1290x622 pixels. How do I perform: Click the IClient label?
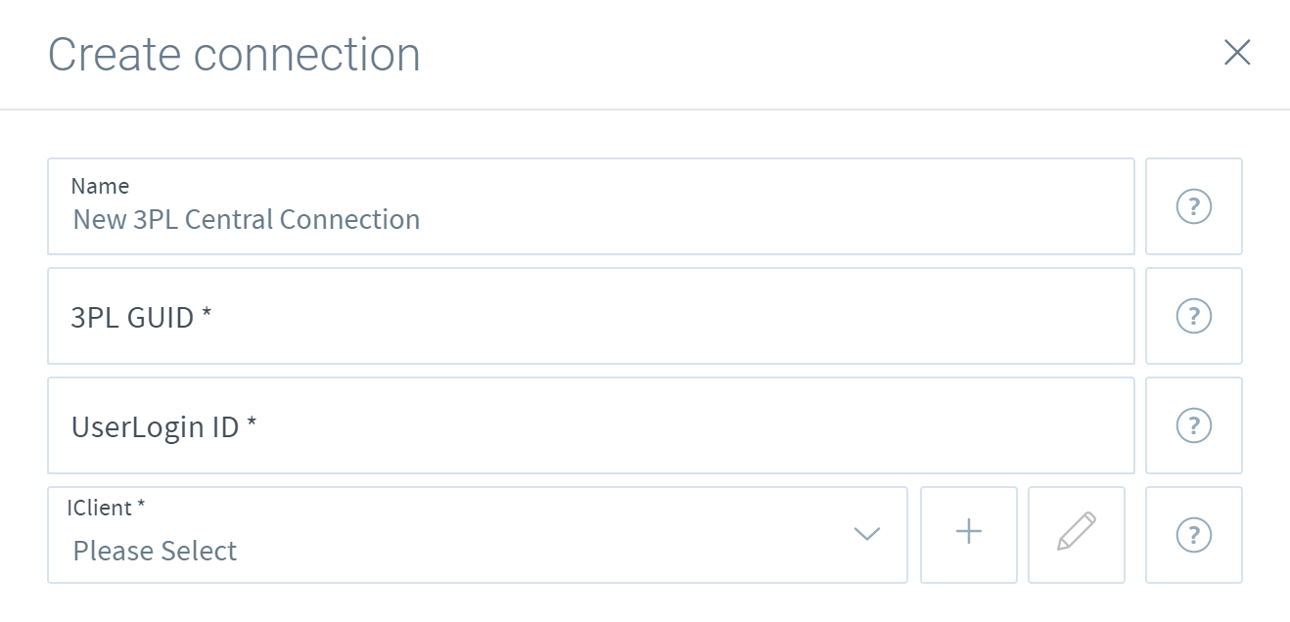click(106, 508)
